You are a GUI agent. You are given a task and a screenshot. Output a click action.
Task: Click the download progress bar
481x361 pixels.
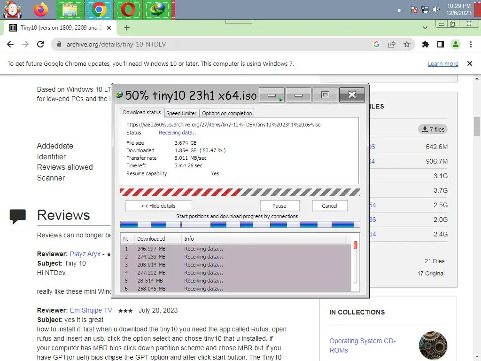(x=240, y=192)
